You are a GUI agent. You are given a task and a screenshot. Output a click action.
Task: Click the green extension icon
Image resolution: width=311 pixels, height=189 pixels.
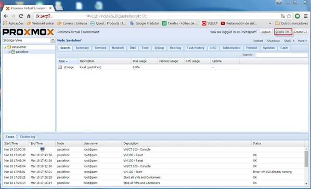coord(297,16)
